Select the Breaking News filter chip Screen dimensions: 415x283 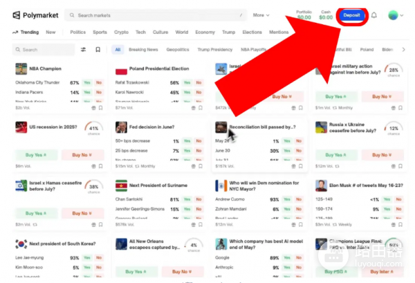click(143, 50)
